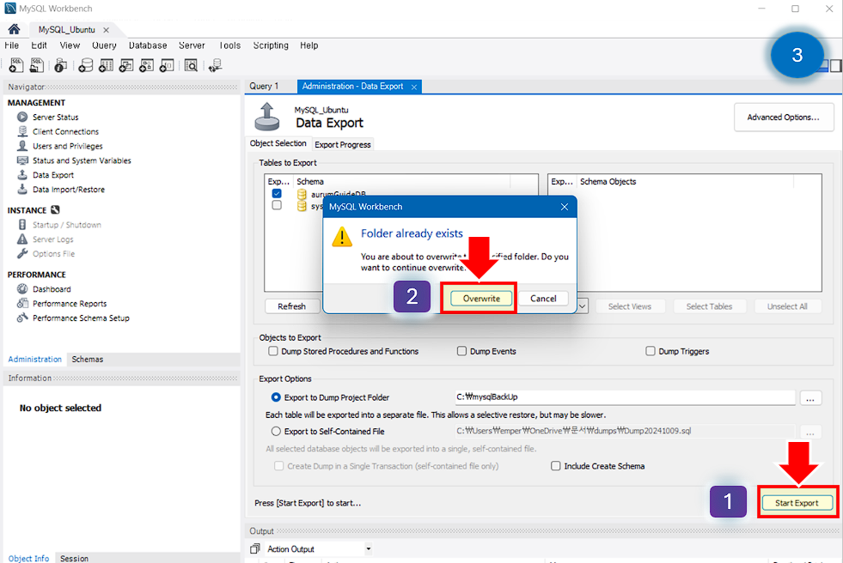843x563 pixels.
Task: Create a new SQL tab icon
Action: 16,65
